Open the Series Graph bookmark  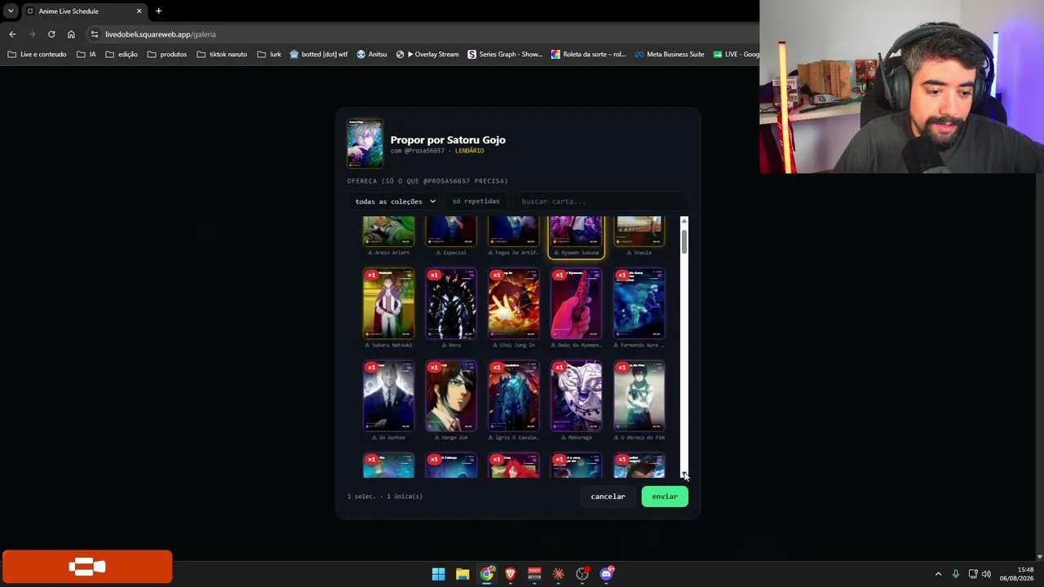pyautogui.click(x=505, y=55)
